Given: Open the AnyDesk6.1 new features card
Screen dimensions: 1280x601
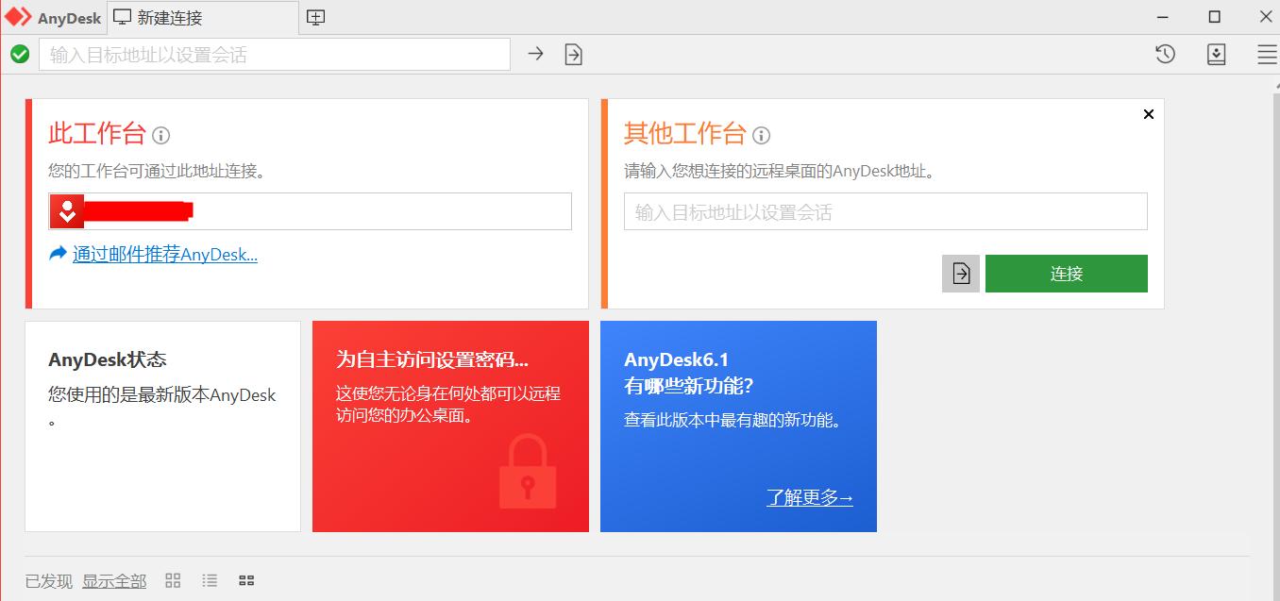Looking at the screenshot, I should point(738,426).
